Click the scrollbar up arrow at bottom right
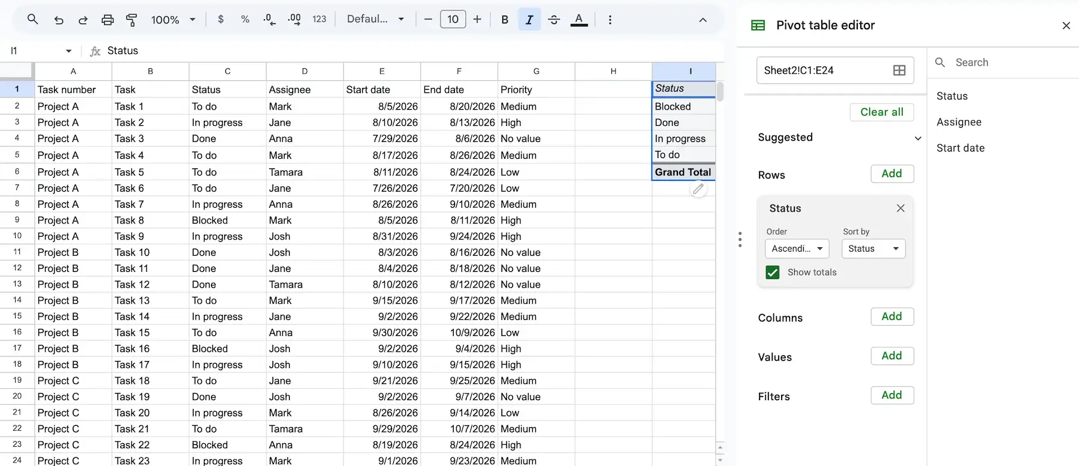This screenshot has width=1079, height=466. 720,447
